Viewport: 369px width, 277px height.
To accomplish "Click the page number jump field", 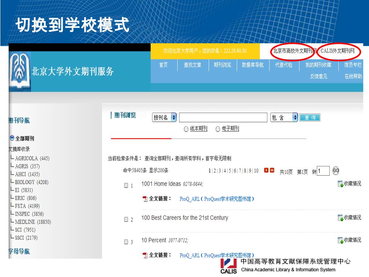I will point(323,171).
